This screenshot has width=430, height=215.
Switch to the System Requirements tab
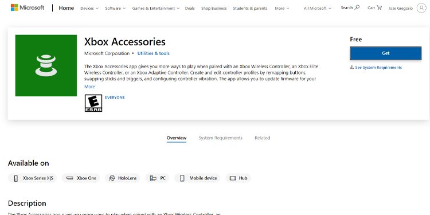pyautogui.click(x=221, y=138)
